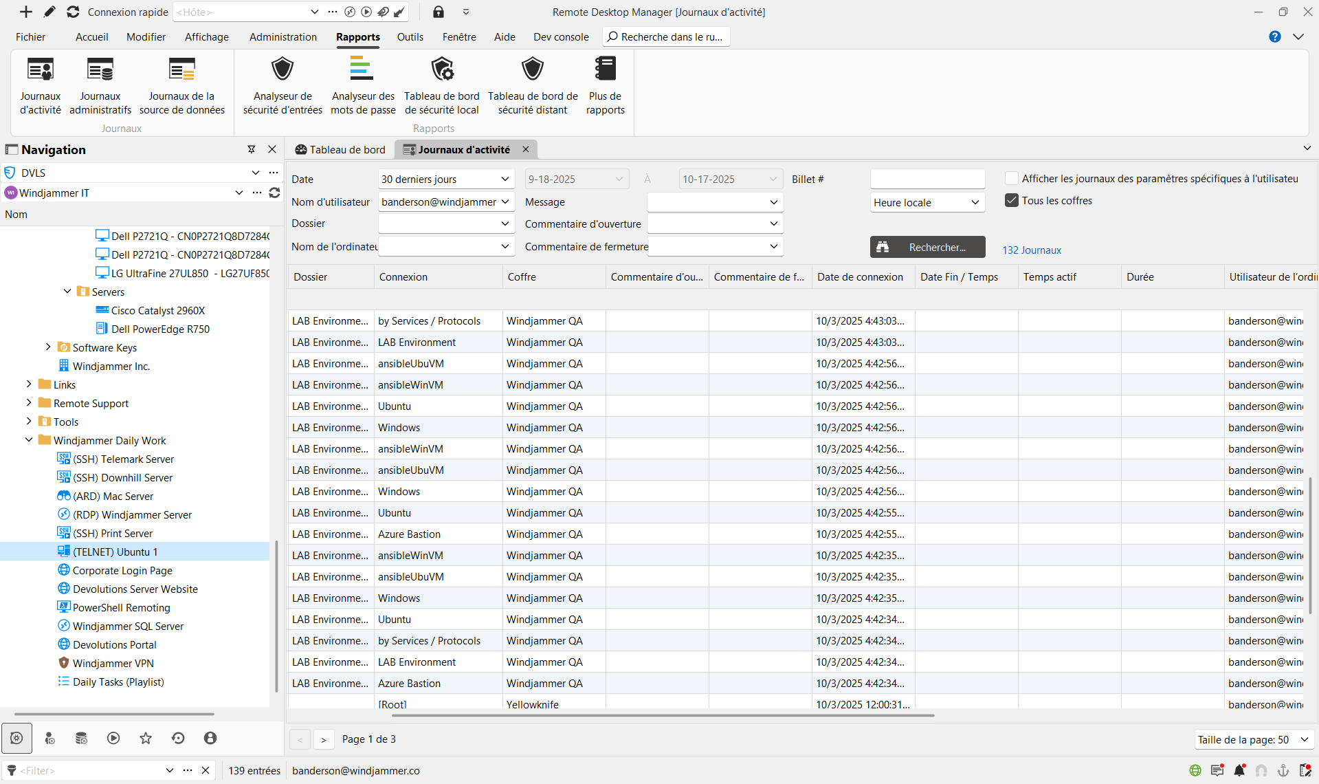
Task: Open the Journaux d'activité report icon
Action: pos(40,70)
